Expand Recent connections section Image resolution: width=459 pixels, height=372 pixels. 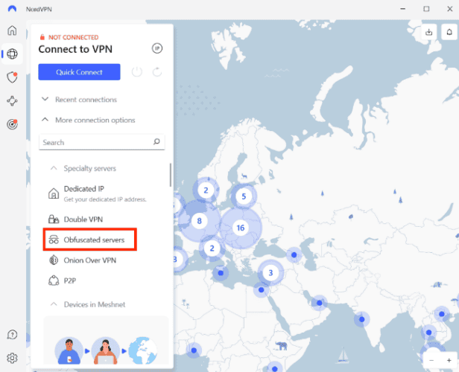[79, 100]
